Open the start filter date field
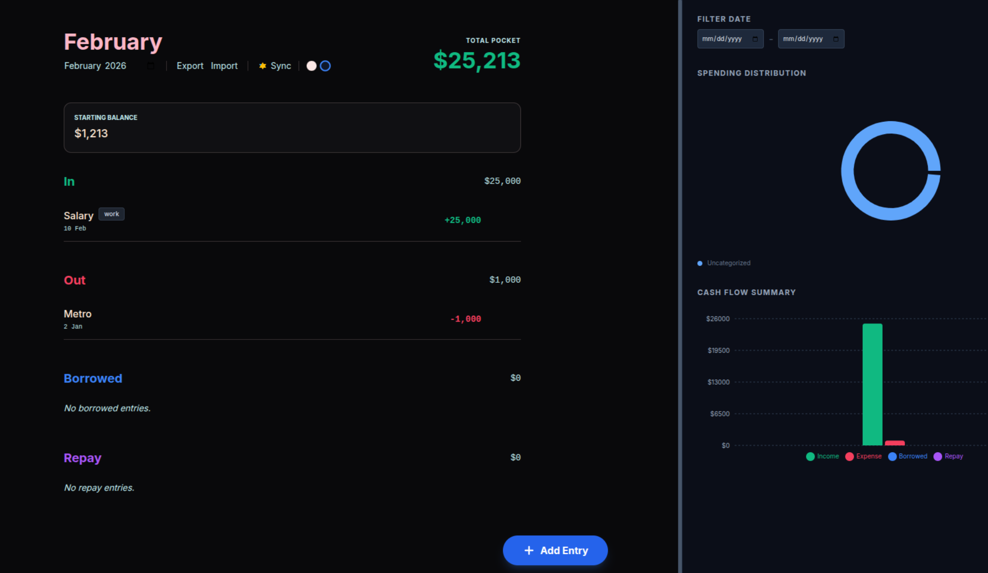 click(723, 39)
